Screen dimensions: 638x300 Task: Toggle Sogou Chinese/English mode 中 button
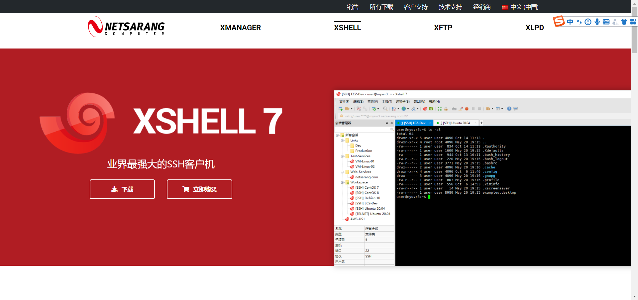pos(570,22)
